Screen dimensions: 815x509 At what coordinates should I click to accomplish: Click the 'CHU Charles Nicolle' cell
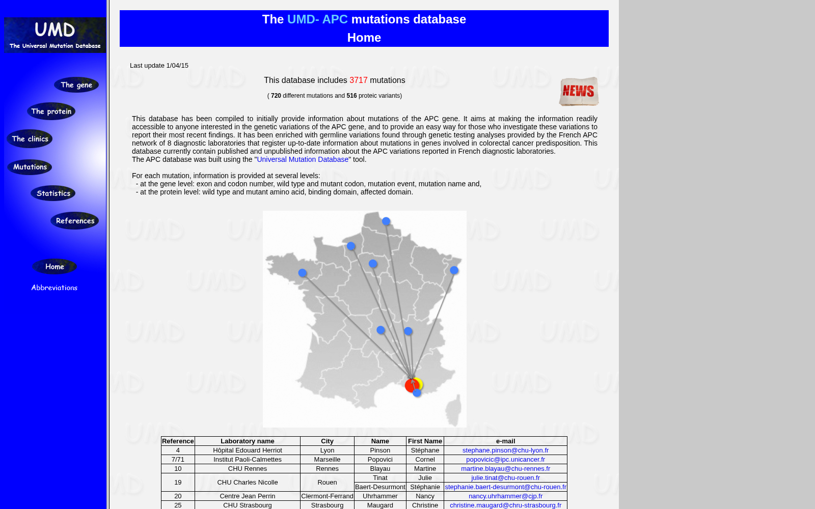(248, 483)
